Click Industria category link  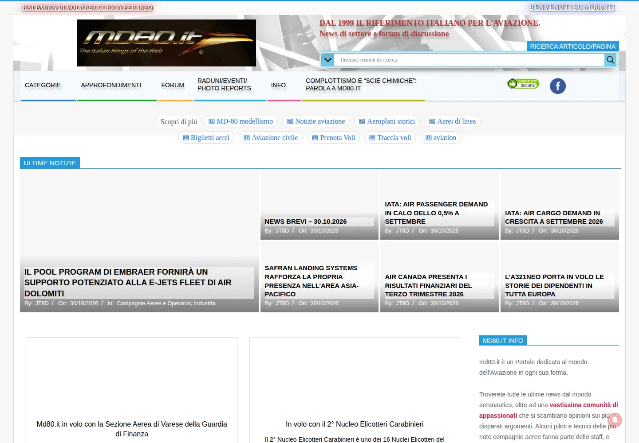(x=204, y=303)
